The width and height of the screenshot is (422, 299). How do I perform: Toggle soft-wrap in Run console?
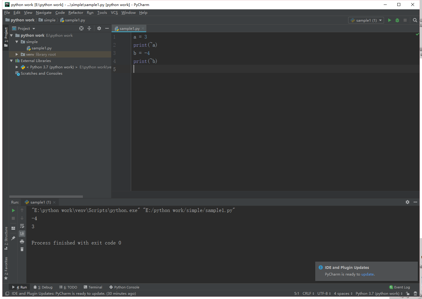22,226
